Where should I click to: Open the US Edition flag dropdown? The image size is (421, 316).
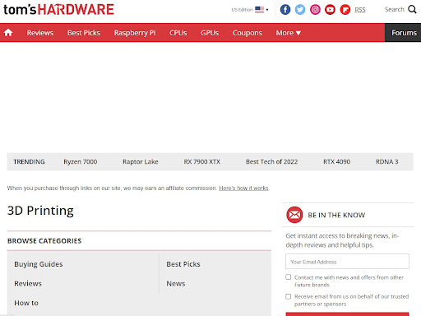[250, 10]
